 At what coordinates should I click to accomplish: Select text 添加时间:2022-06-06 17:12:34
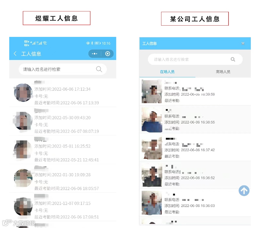tap(63, 89)
